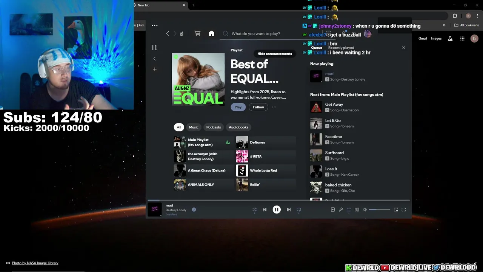Play baked chicken by Glo, Che
This screenshot has height=272, width=483.
pos(358,188)
